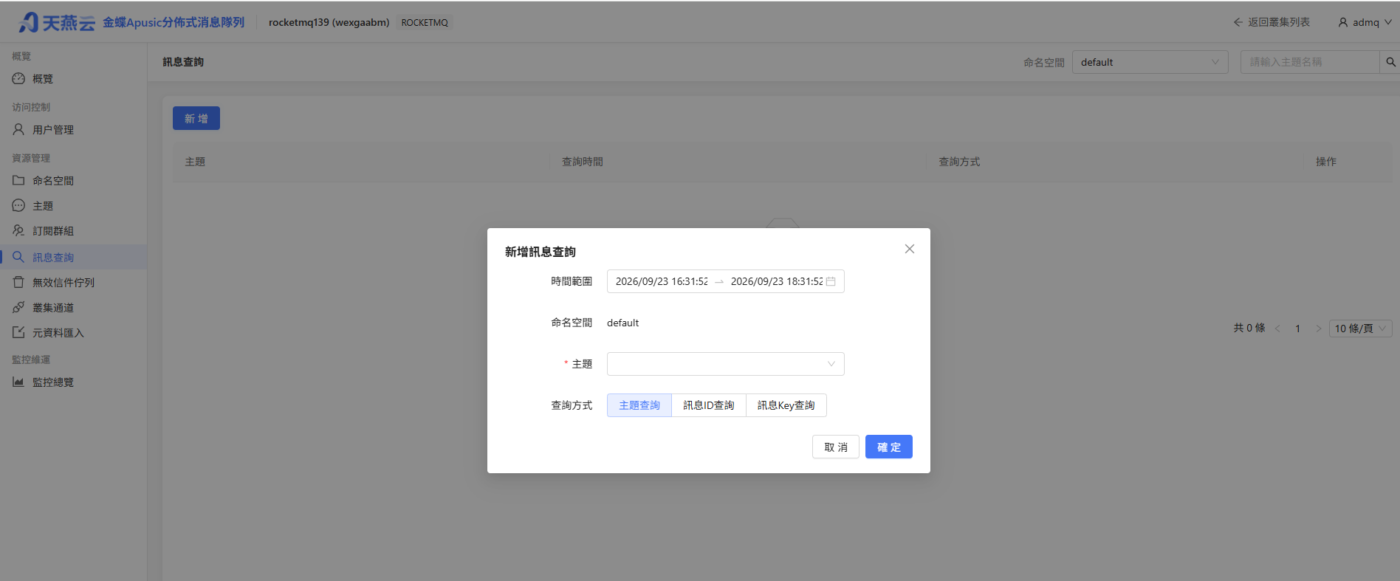Open the 主題 dropdown in the dialog
This screenshot has width=1400, height=581.
tap(726, 364)
